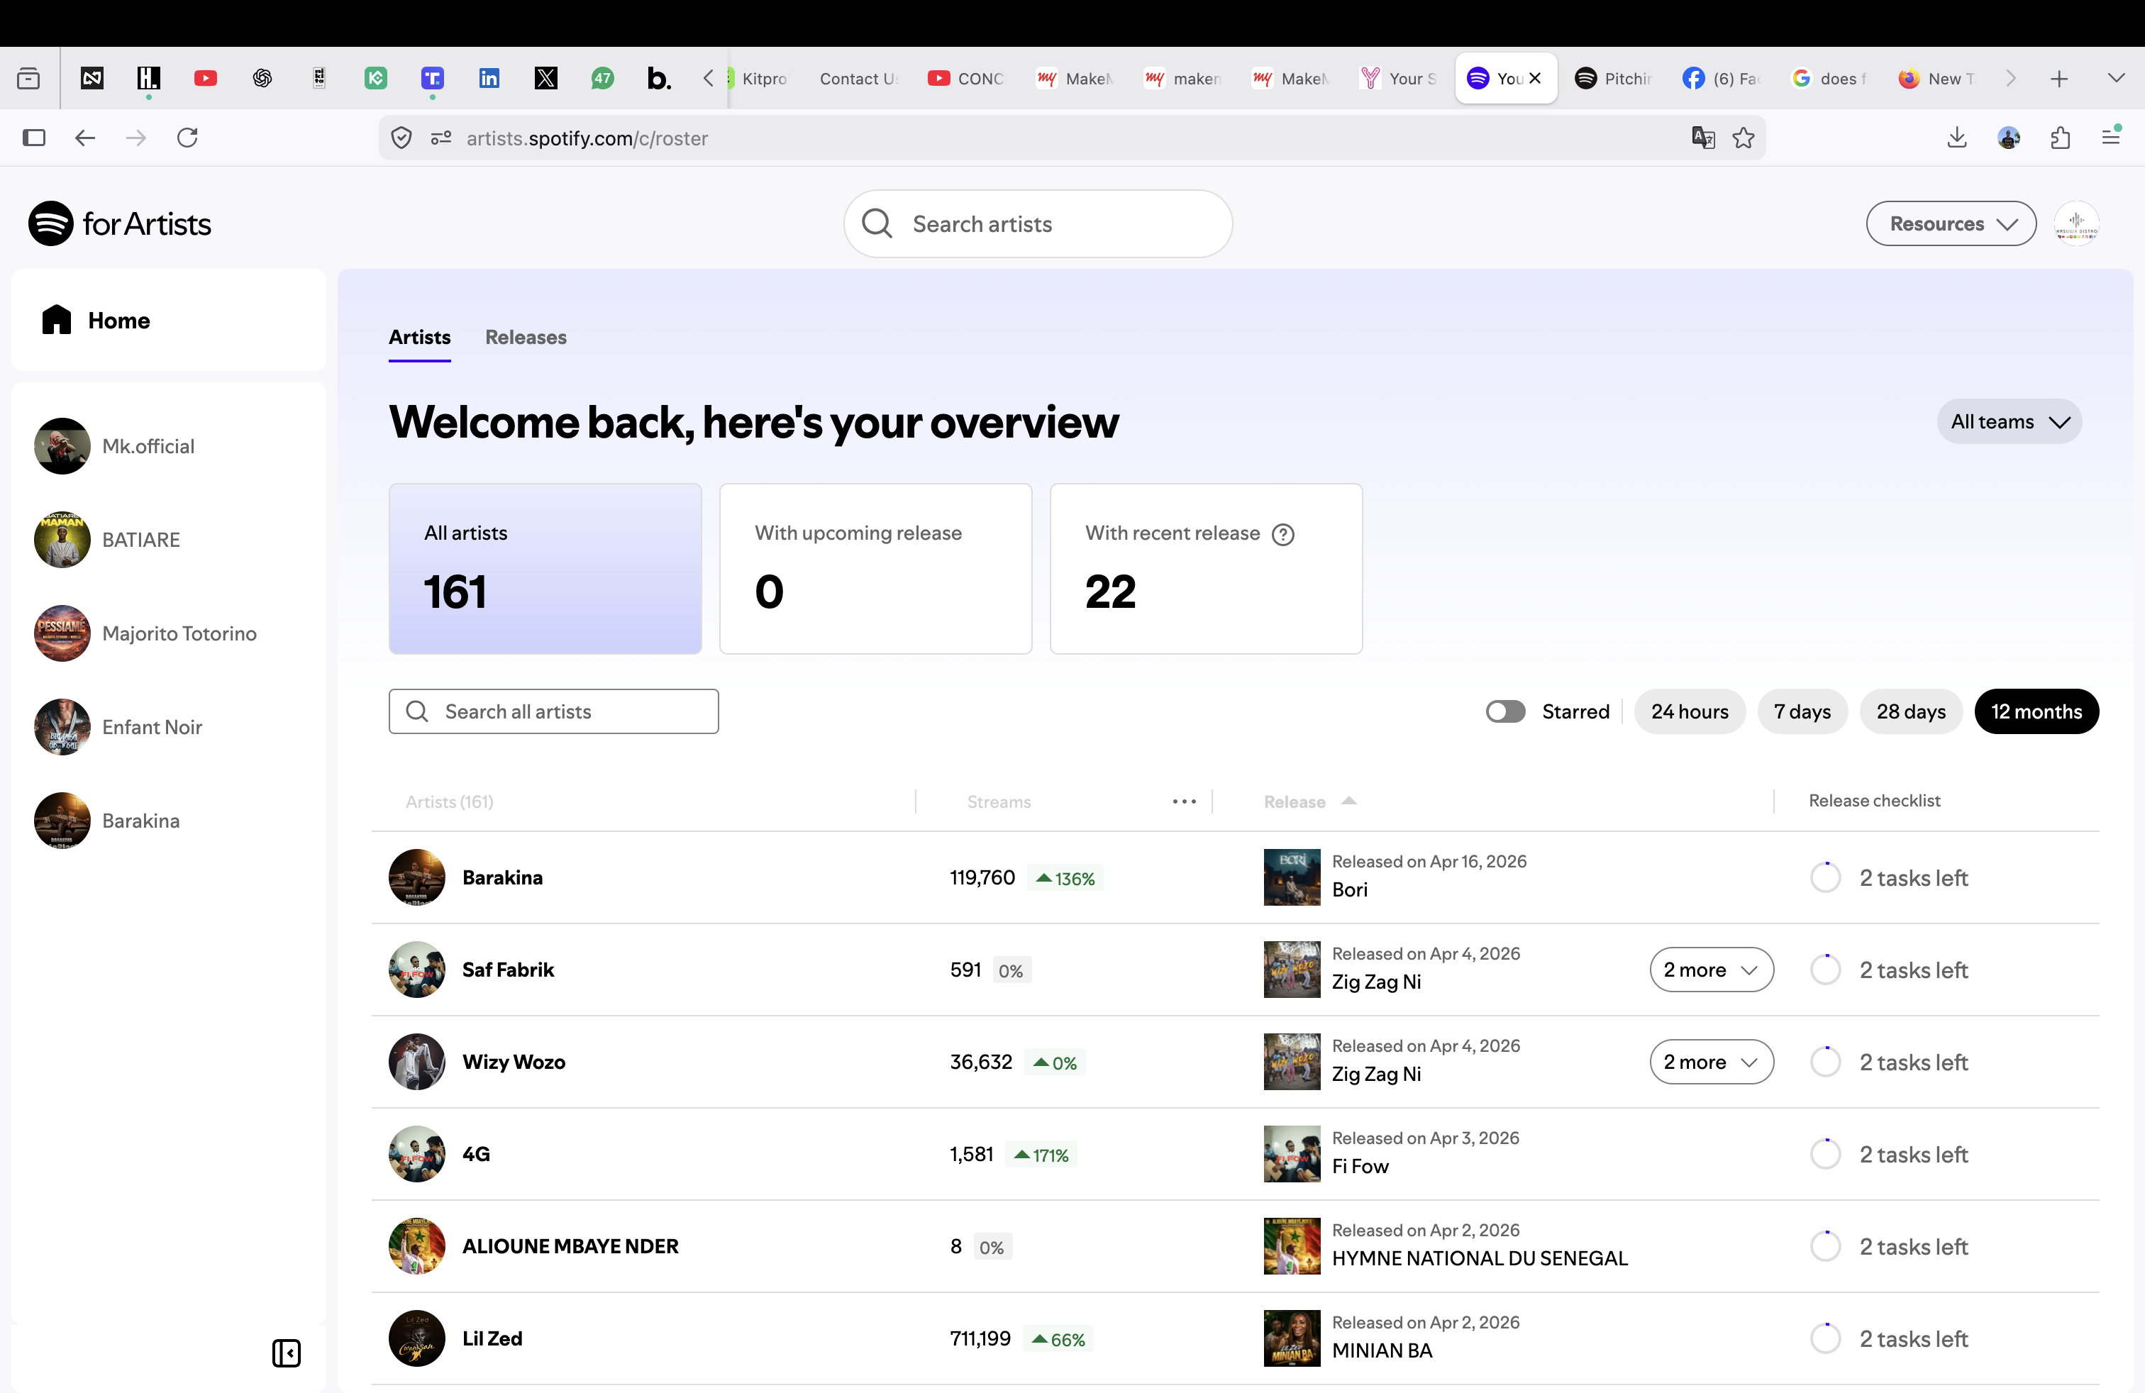
Task: Select the 12 months time range
Action: [2036, 711]
